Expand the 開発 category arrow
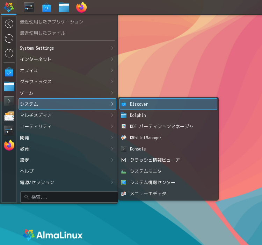Image resolution: width=262 pixels, height=245 pixels. (112, 138)
